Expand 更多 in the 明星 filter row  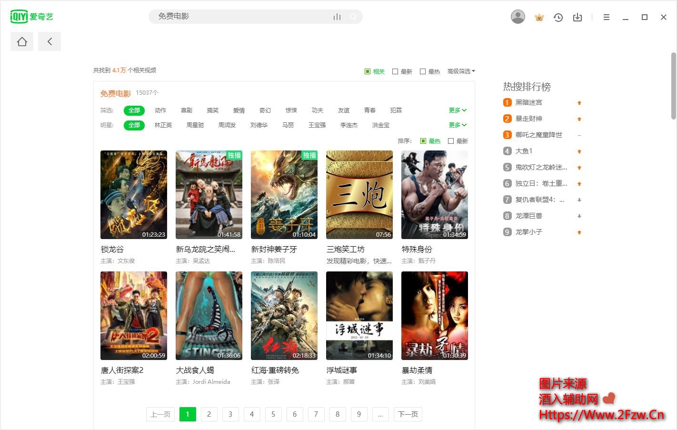[x=458, y=125]
